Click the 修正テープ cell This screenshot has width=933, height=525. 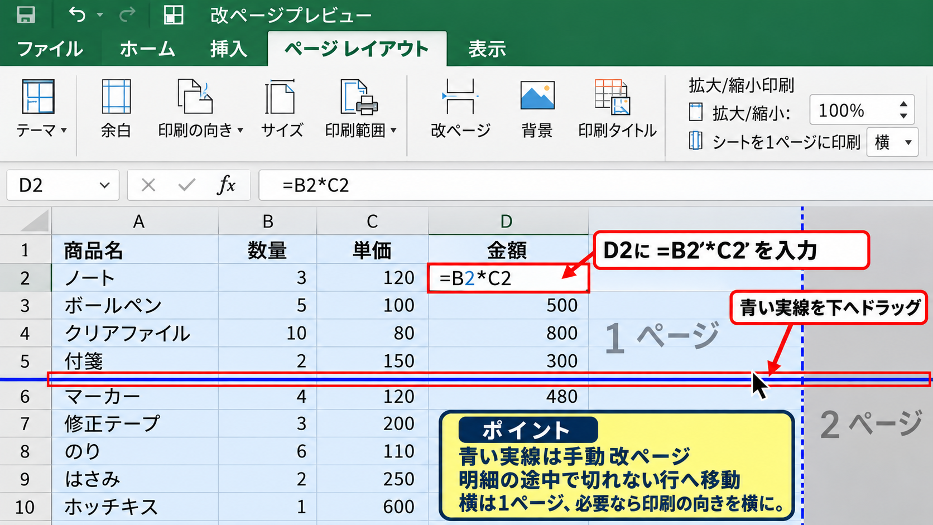coord(135,423)
